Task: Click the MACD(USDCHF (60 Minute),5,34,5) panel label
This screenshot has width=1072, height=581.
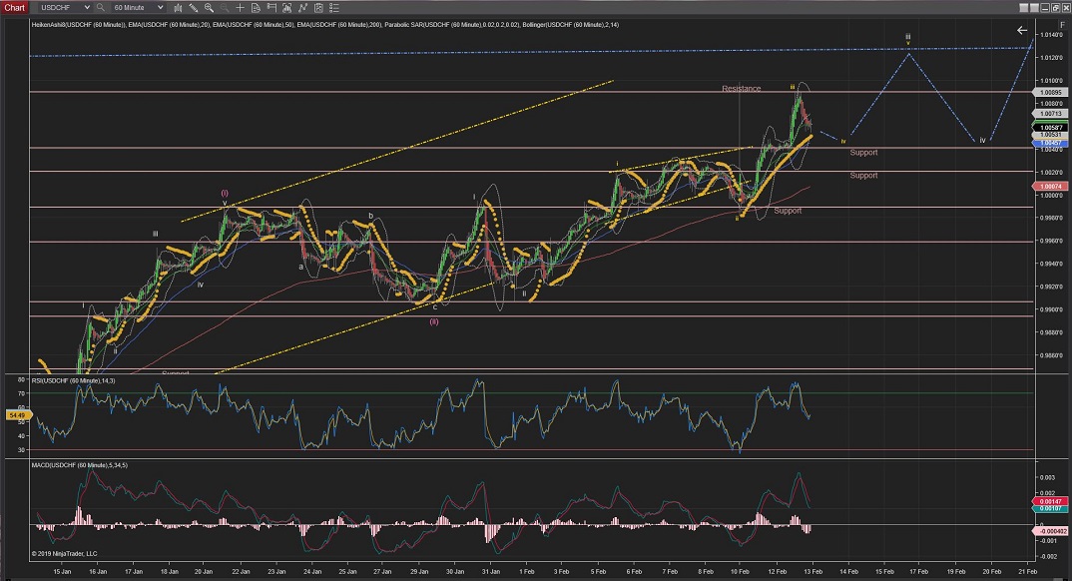Action: coord(79,465)
